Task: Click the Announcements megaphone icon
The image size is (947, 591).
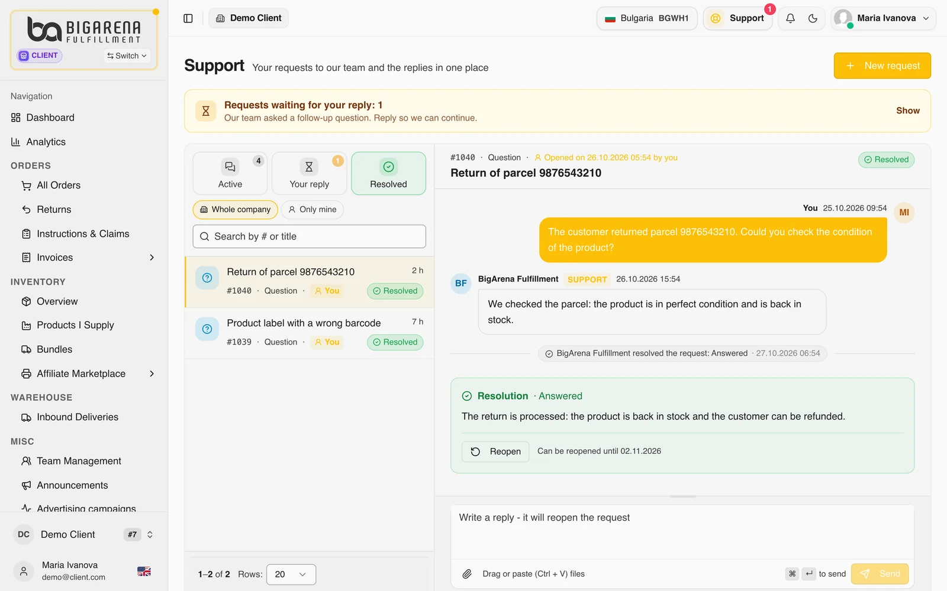Action: coord(26,485)
